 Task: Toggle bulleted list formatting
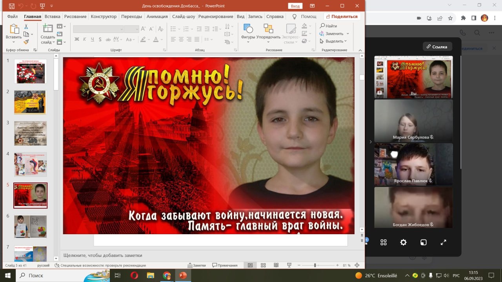(173, 29)
